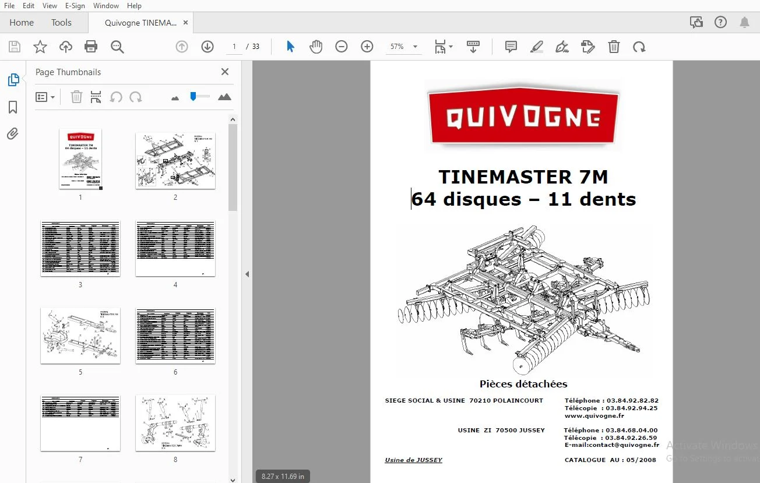Rotate clockwise in thumbnails panel
Viewport: 760px width, 483px height.
tap(136, 97)
